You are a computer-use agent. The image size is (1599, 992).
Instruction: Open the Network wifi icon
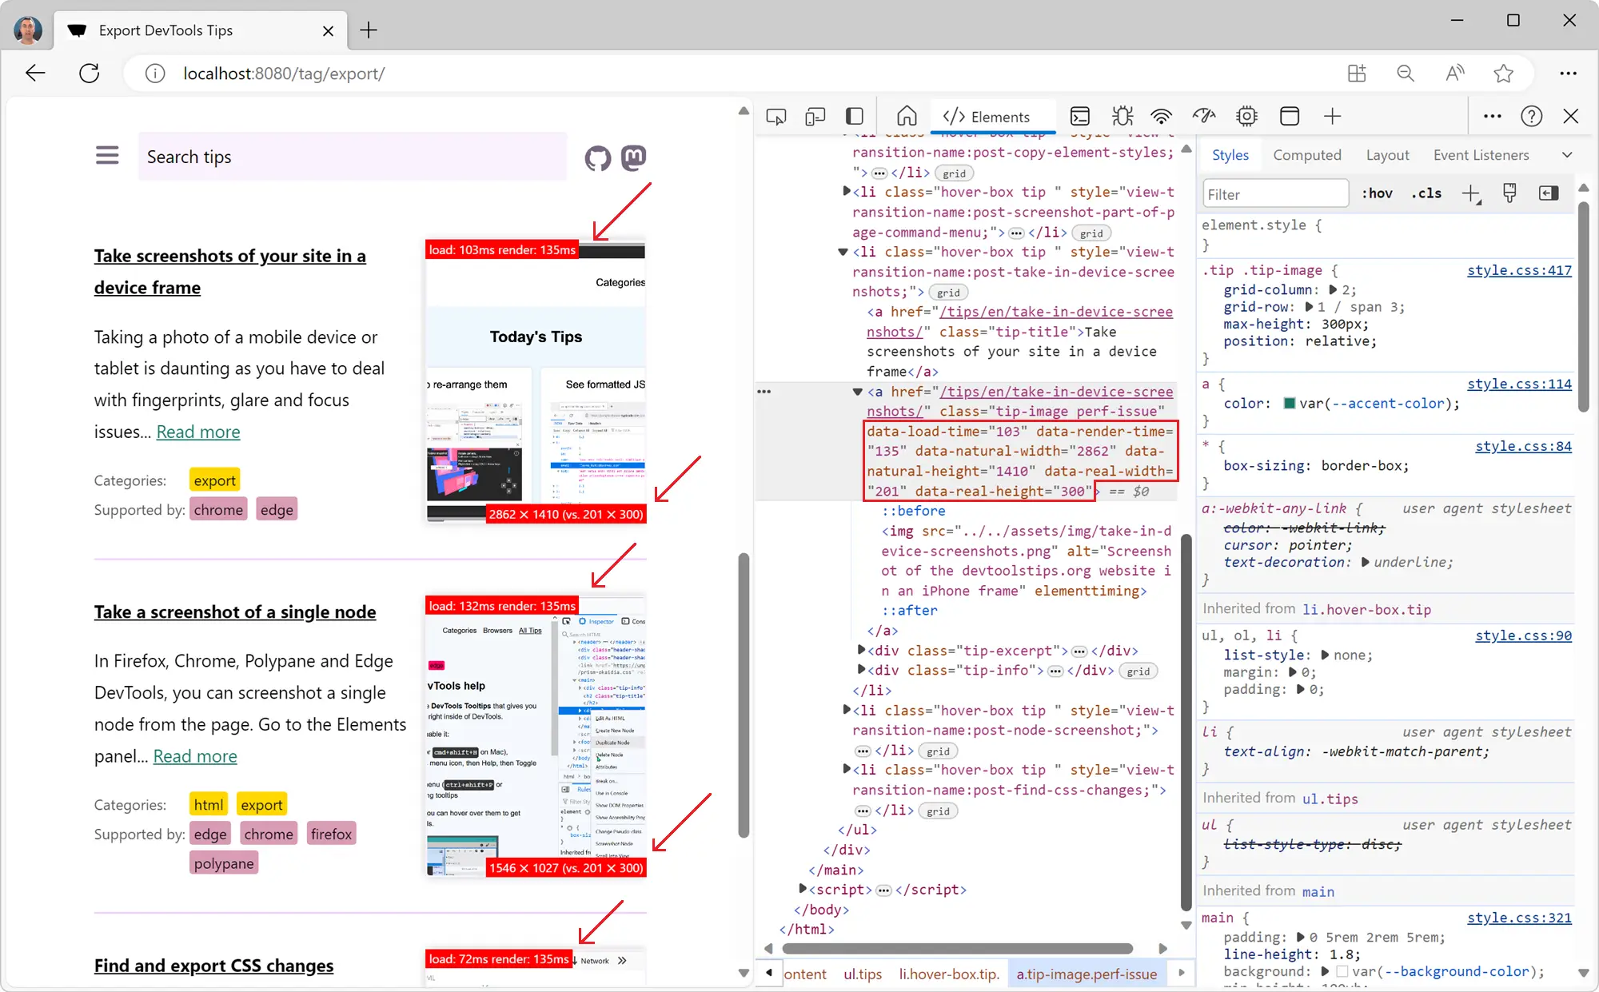click(1161, 117)
